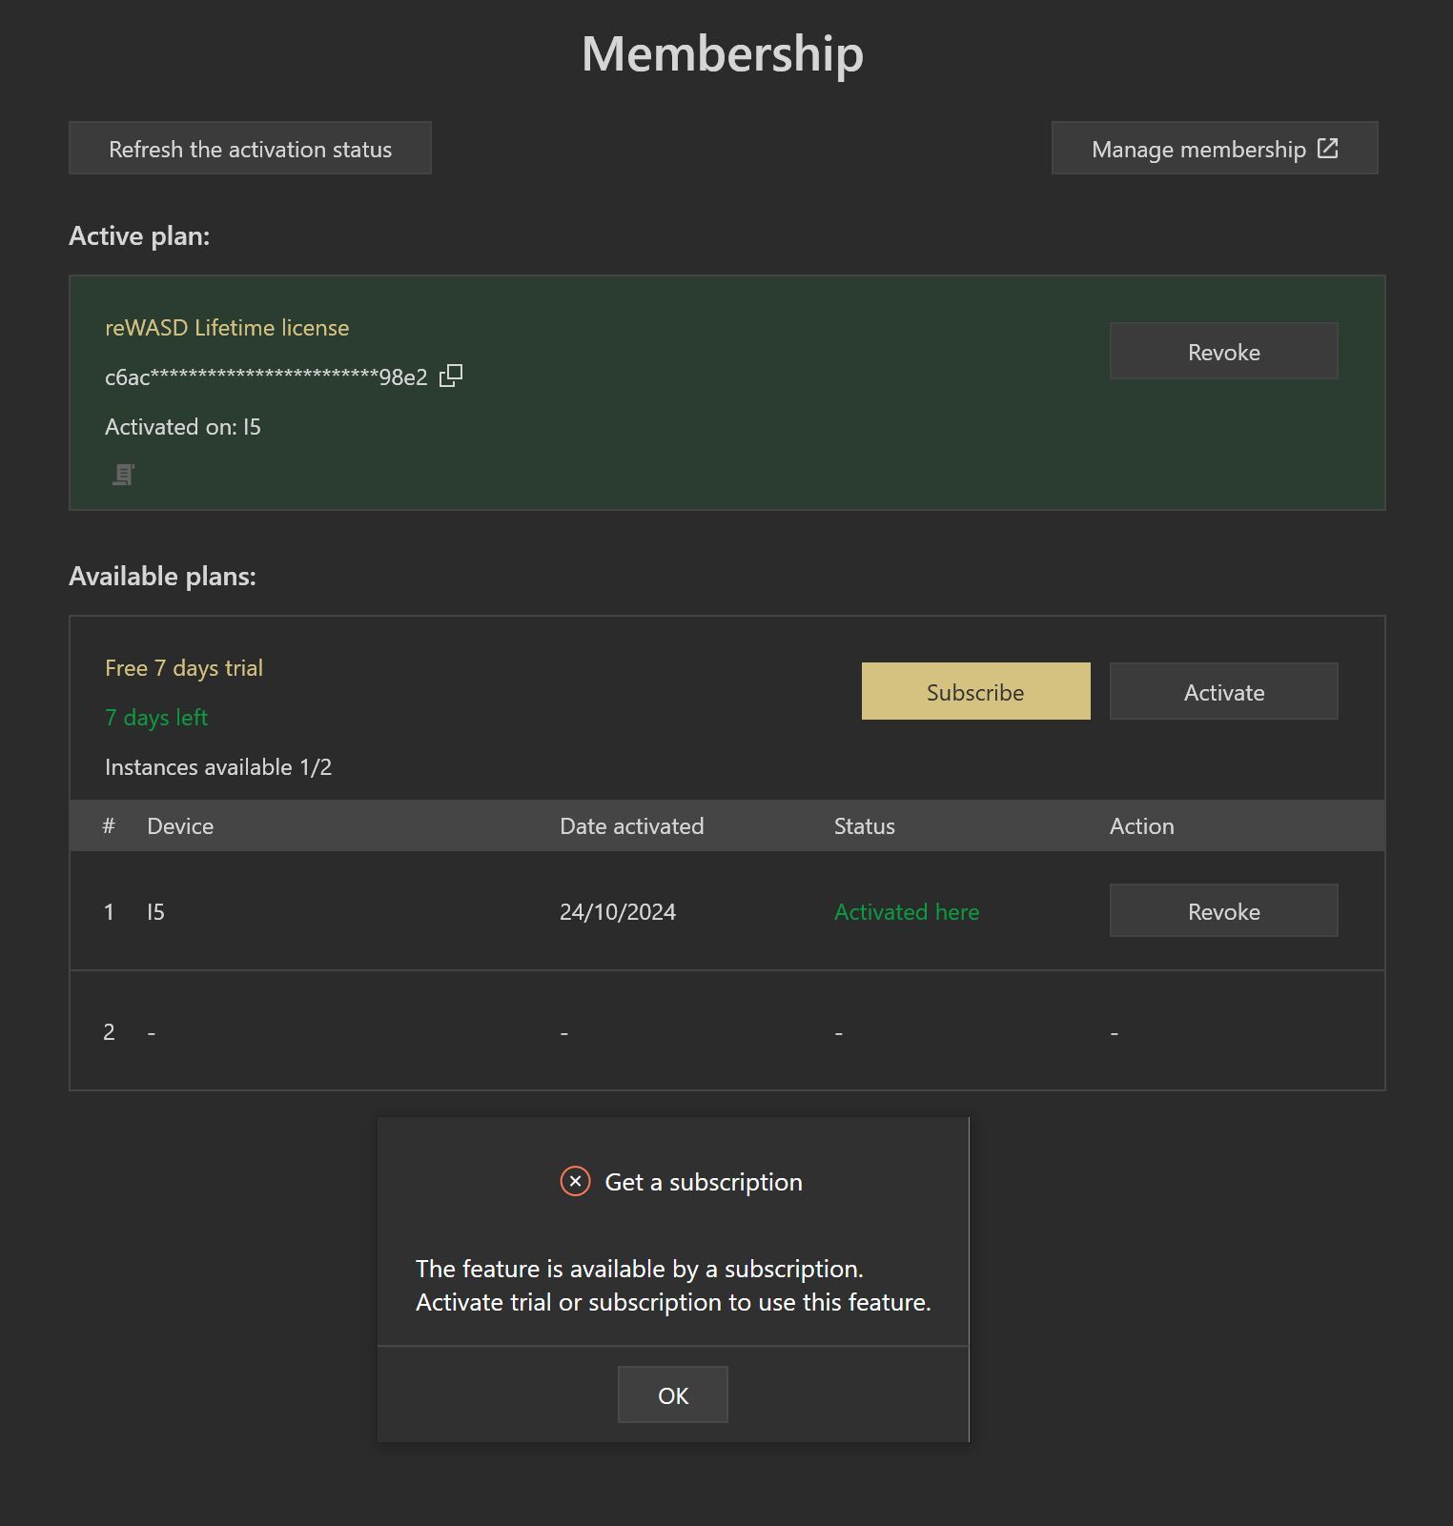The image size is (1453, 1526).
Task: Click the 'Get a subscription' dialog title
Action: click(x=704, y=1182)
